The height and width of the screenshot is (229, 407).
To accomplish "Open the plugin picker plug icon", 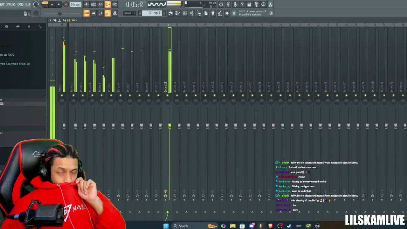I will (x=213, y=13).
